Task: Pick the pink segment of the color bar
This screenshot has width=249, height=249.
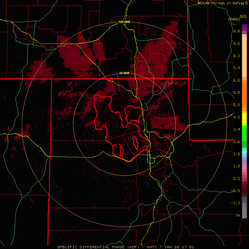Action: pyautogui.click(x=244, y=168)
